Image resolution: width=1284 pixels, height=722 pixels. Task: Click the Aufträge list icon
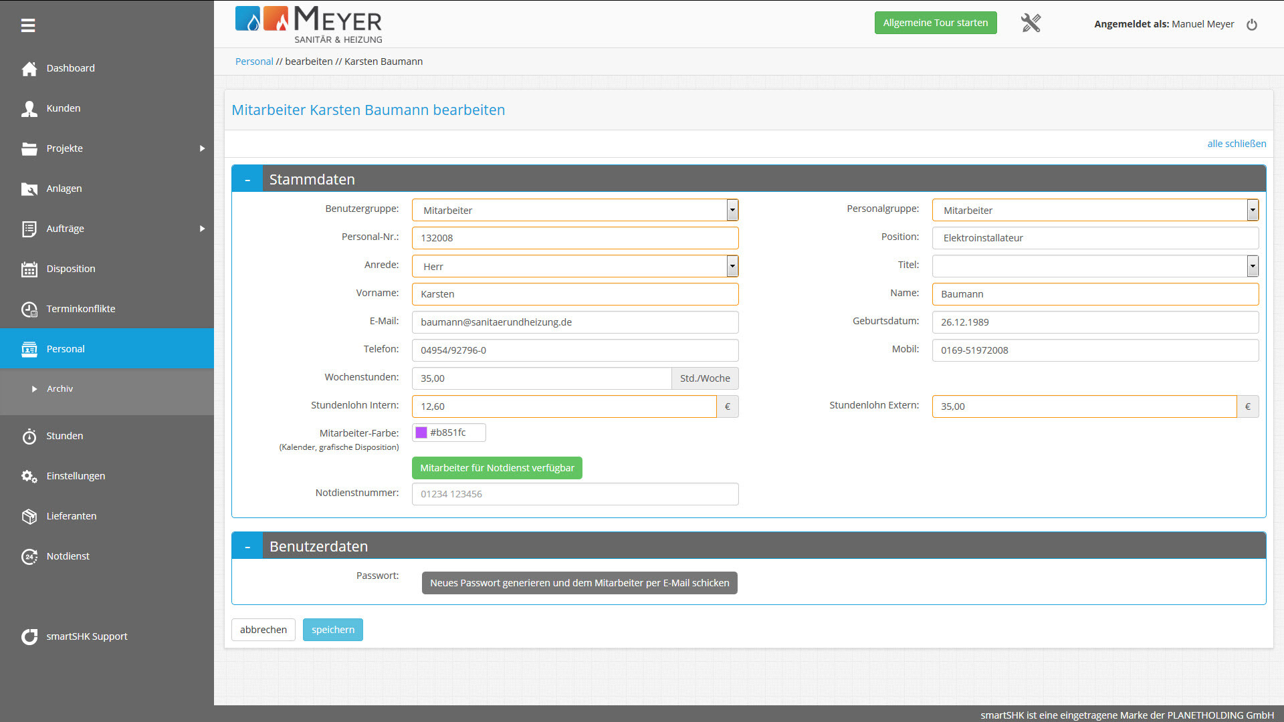tap(29, 229)
